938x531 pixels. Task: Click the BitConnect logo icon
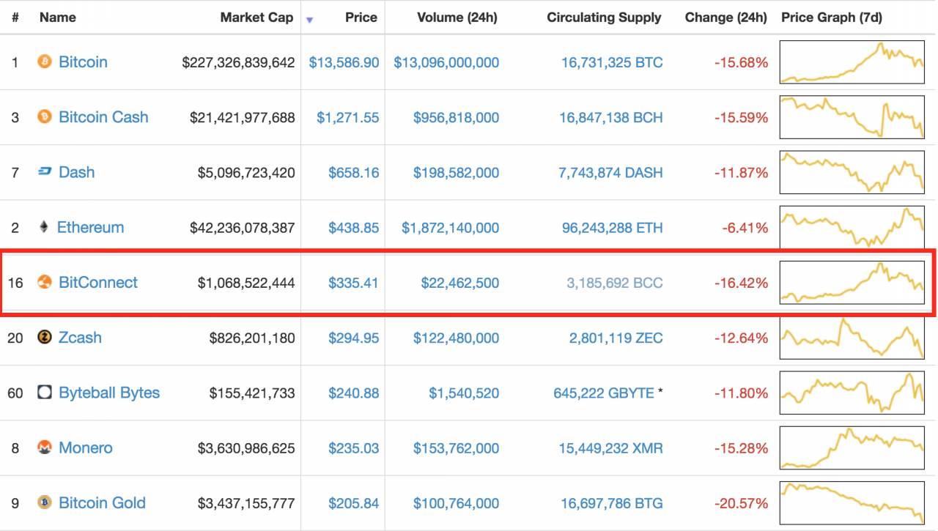pyautogui.click(x=45, y=282)
